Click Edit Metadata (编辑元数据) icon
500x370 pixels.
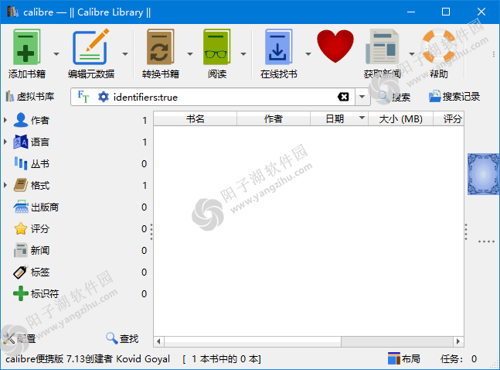pos(91,47)
